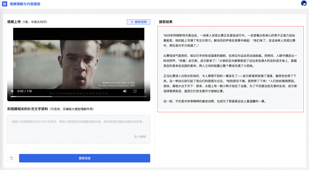Play the uploaded video
The height and width of the screenshot is (170, 309).
pos(12,91)
